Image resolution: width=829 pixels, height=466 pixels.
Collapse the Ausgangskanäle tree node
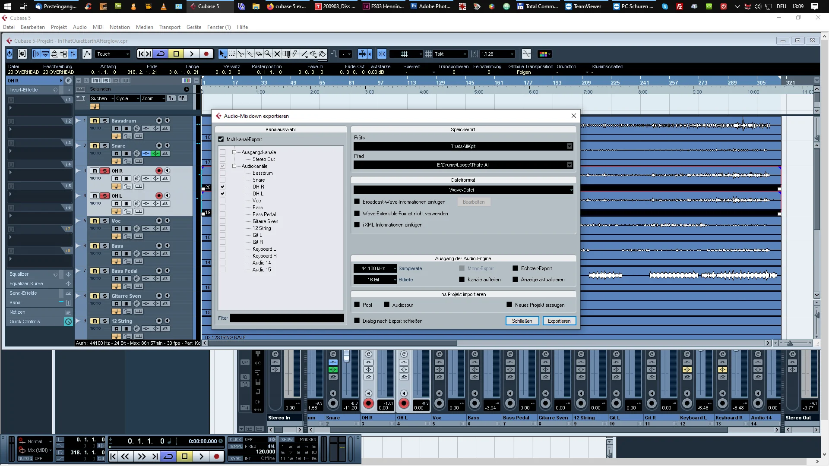[x=234, y=152]
